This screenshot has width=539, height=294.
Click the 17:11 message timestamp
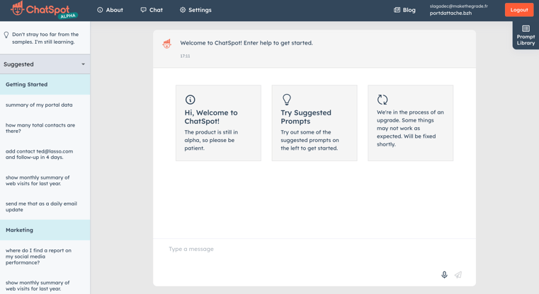[185, 56]
